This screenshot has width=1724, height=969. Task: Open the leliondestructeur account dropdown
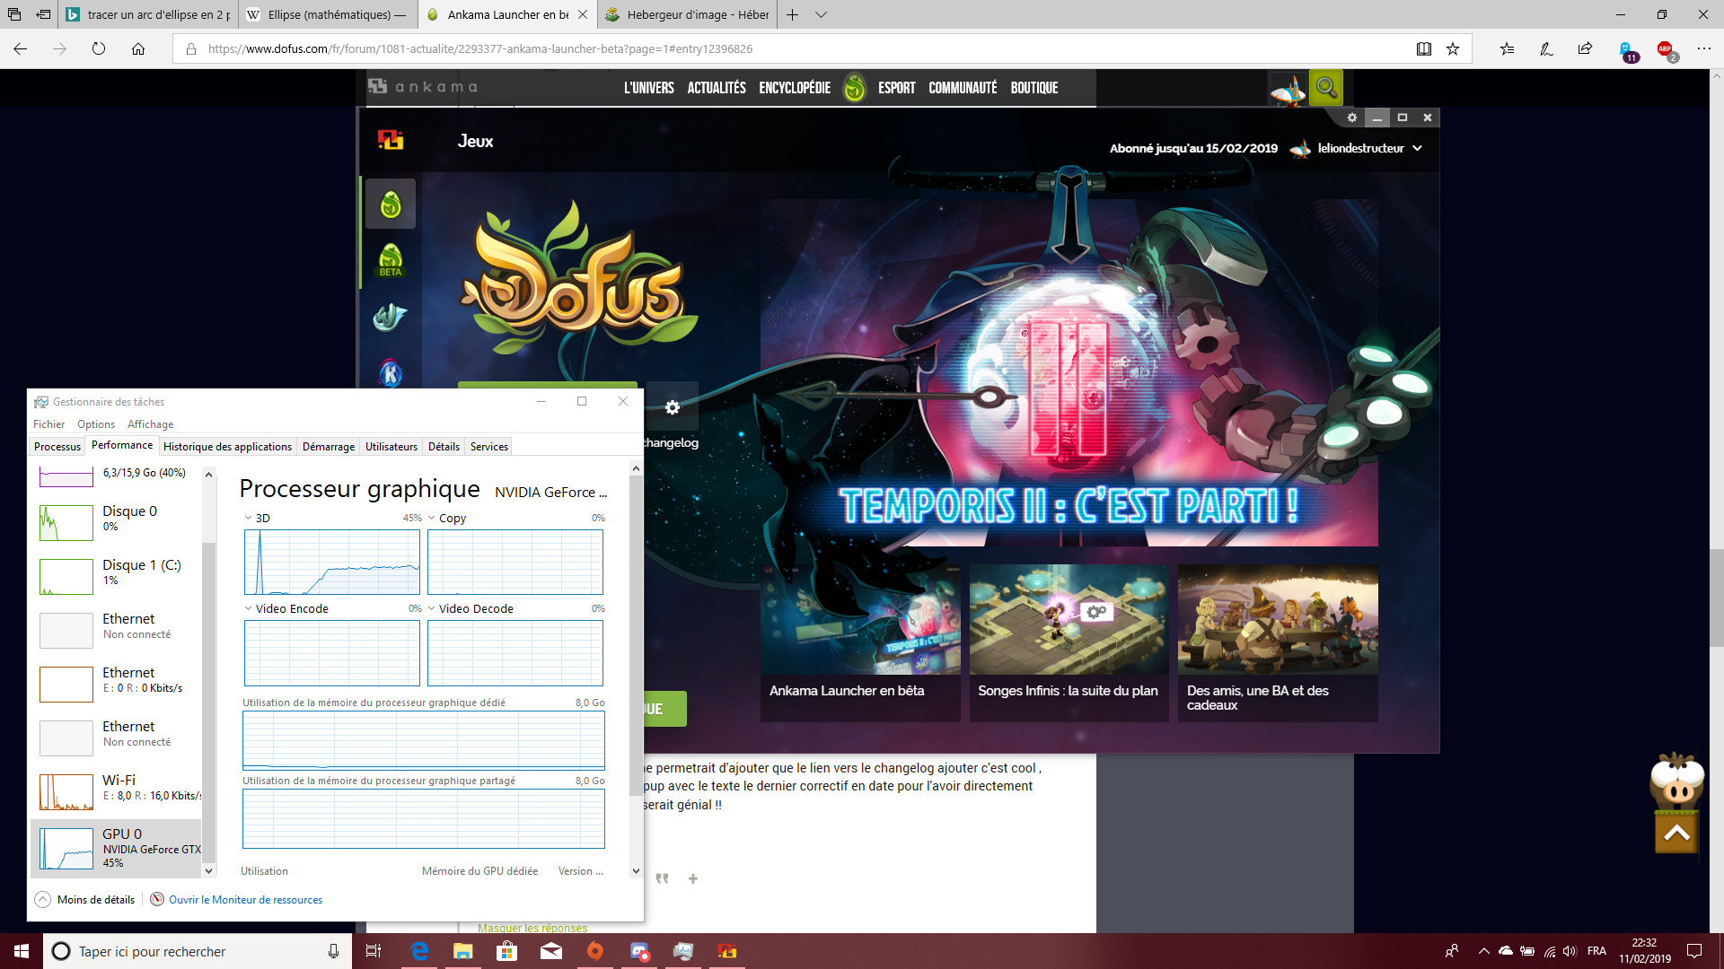pos(1417,148)
